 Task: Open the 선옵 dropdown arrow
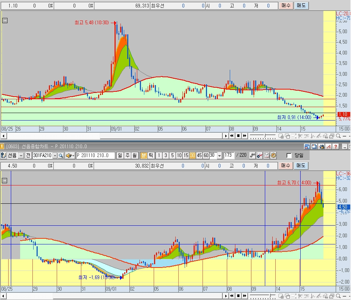tap(21, 155)
